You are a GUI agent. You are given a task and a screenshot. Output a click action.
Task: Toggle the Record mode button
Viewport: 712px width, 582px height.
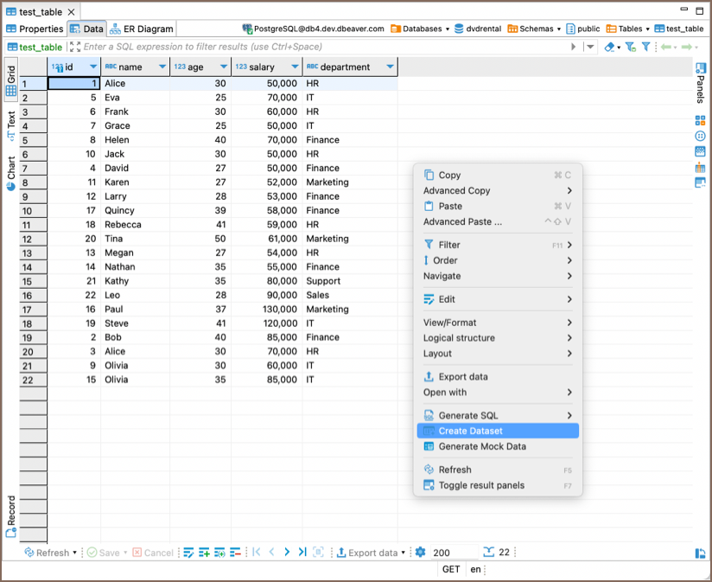point(11,516)
